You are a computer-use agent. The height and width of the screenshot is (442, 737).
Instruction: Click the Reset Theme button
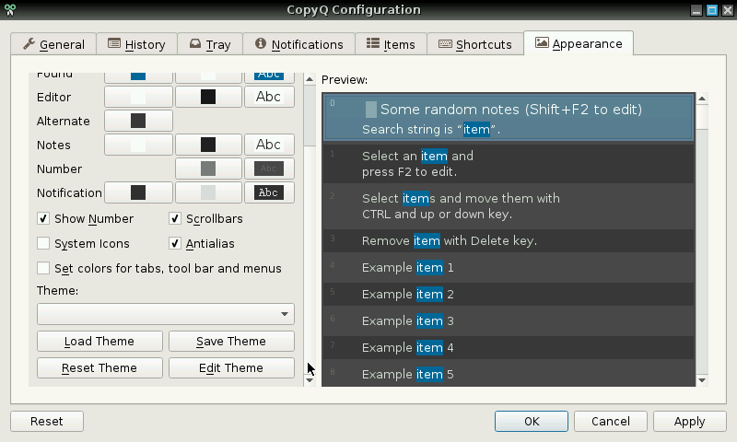click(x=99, y=367)
